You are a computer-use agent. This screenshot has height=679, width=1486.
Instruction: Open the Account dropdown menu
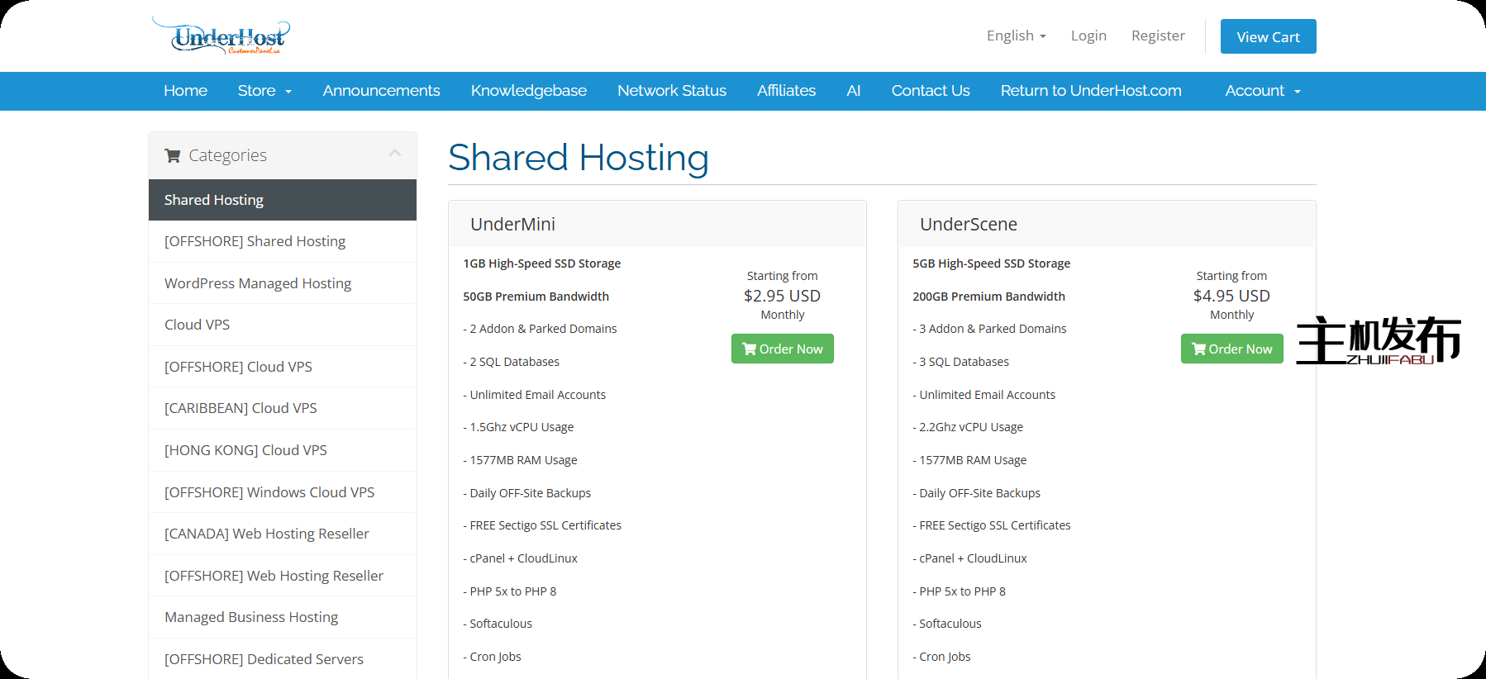[1263, 91]
